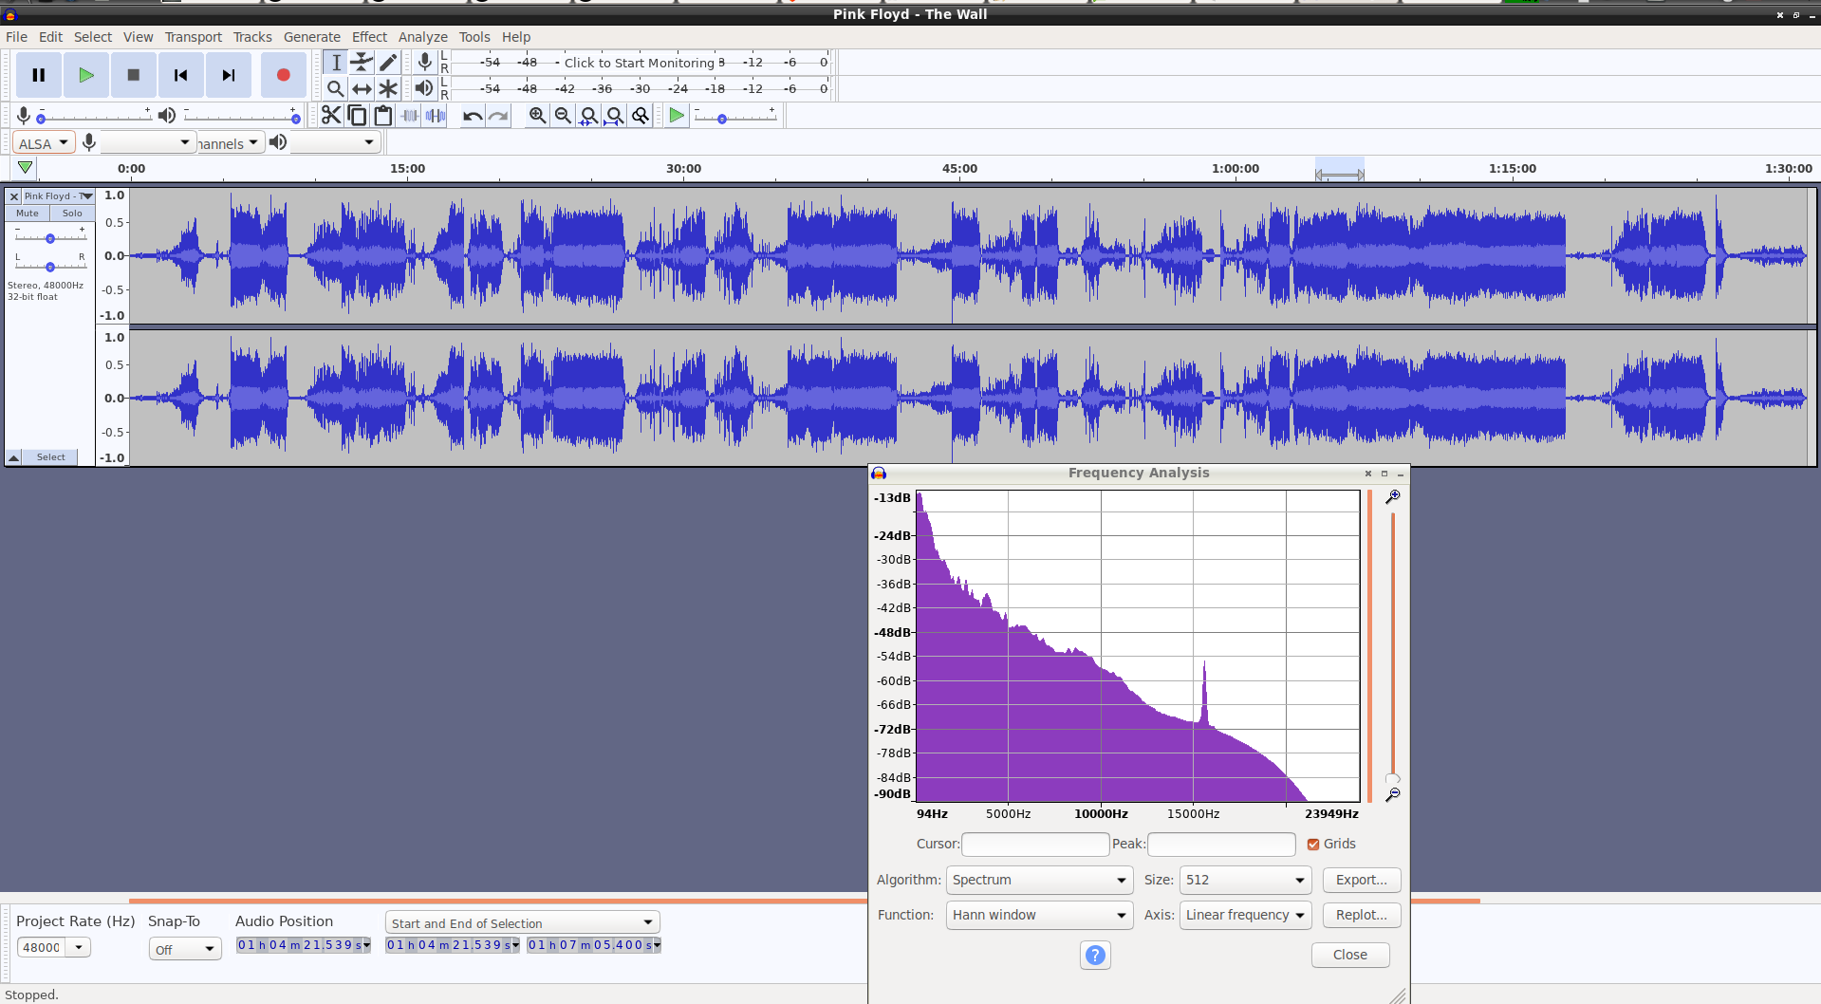Click the Replot... button

tap(1362, 915)
